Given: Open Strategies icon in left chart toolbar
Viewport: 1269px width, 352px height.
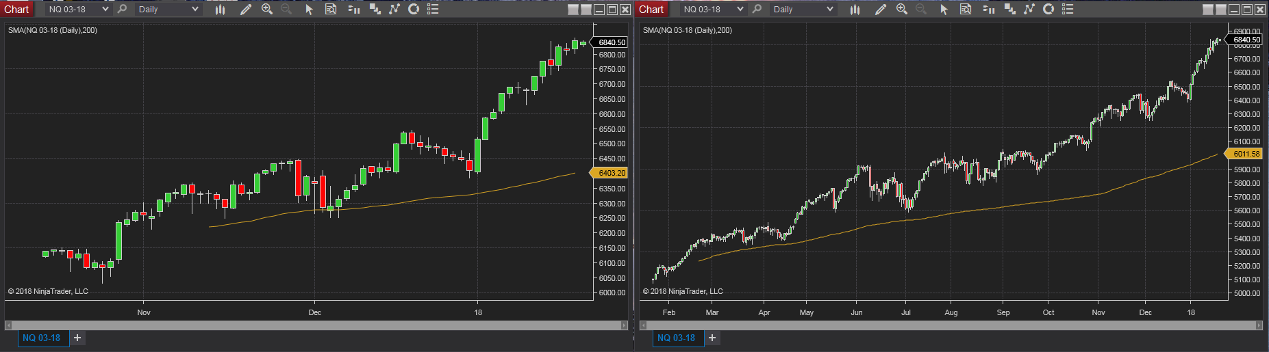Looking at the screenshot, I should click(x=414, y=9).
